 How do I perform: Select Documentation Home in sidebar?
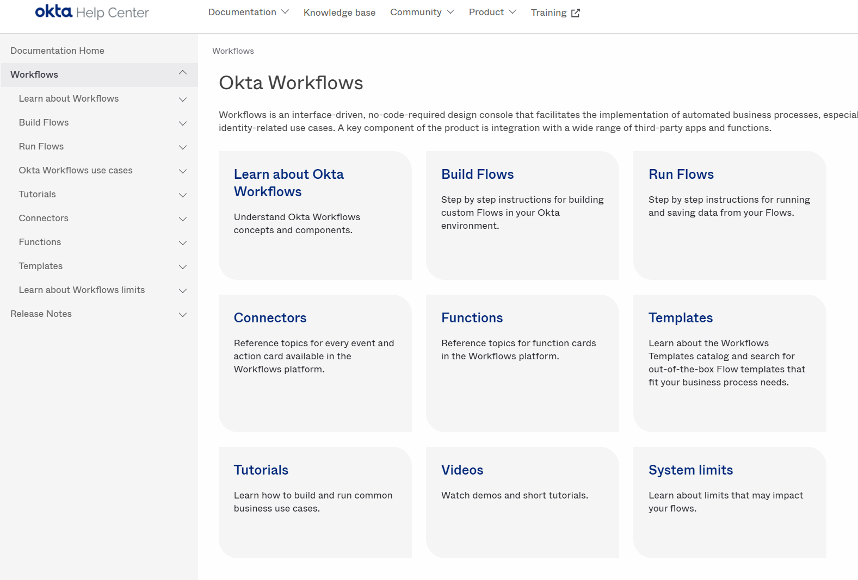pyautogui.click(x=57, y=51)
